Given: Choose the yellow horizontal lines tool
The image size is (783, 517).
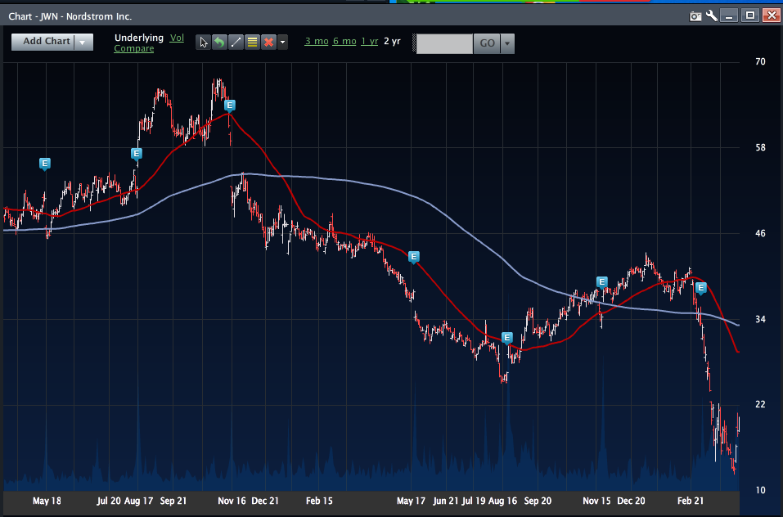Looking at the screenshot, I should point(252,43).
